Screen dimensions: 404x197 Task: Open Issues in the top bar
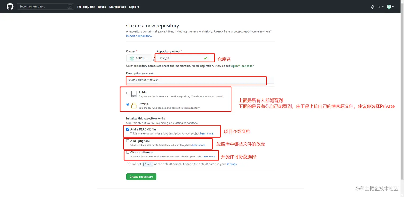pos(102,7)
